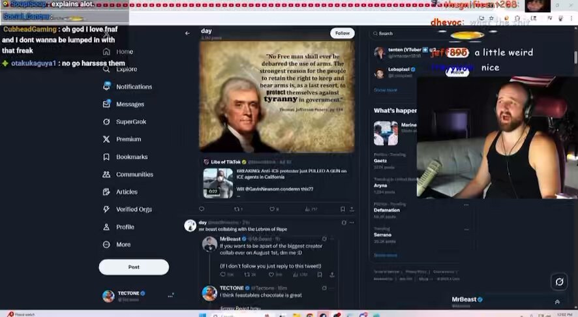This screenshot has width=578, height=317.
Task: Click the page scrollbar thumb at right
Action: [x=575, y=57]
